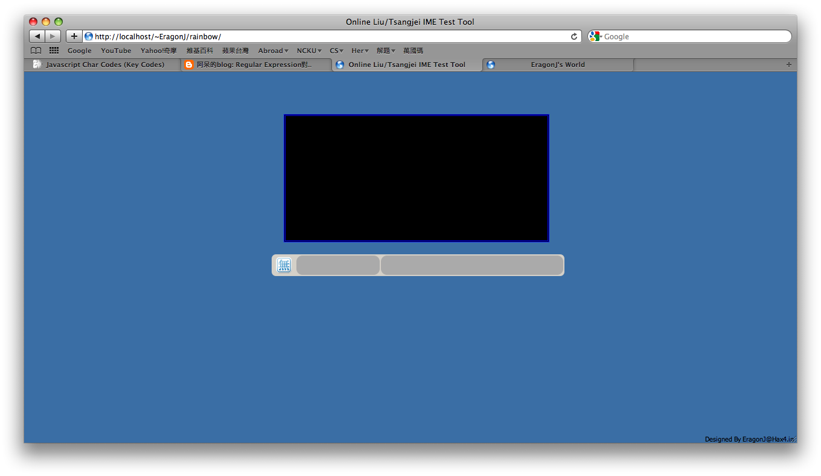
Task: Click the new tab plus button
Action: point(788,65)
